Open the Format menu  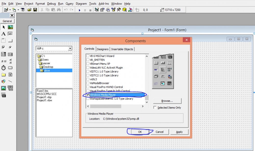click(x=40, y=4)
